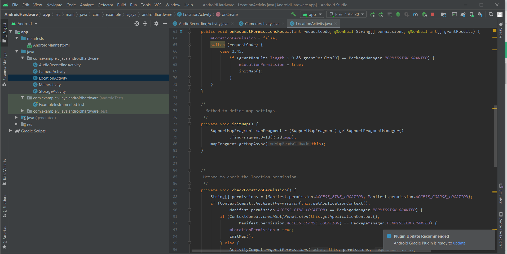
Task: Stop the running app with red square
Action: tap(433, 14)
